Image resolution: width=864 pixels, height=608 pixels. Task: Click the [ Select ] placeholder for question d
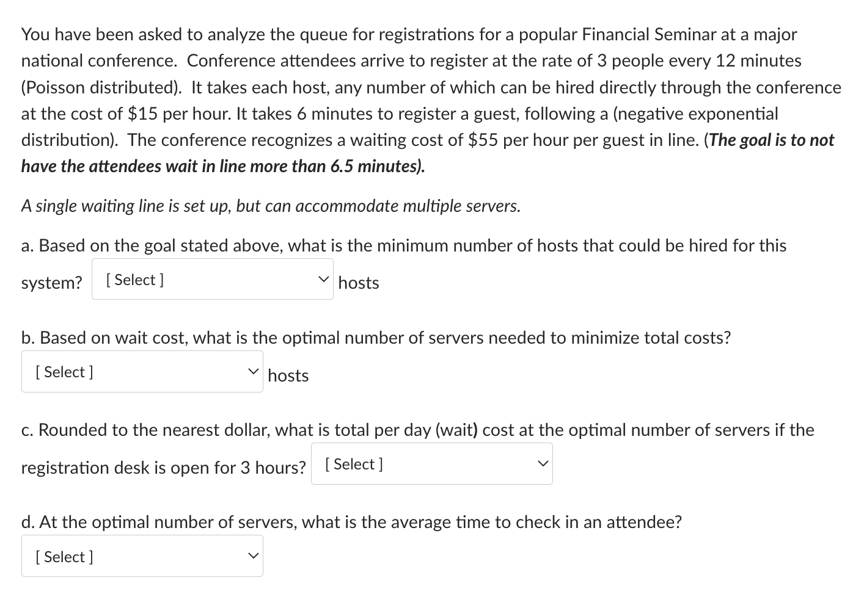pyautogui.click(x=63, y=556)
